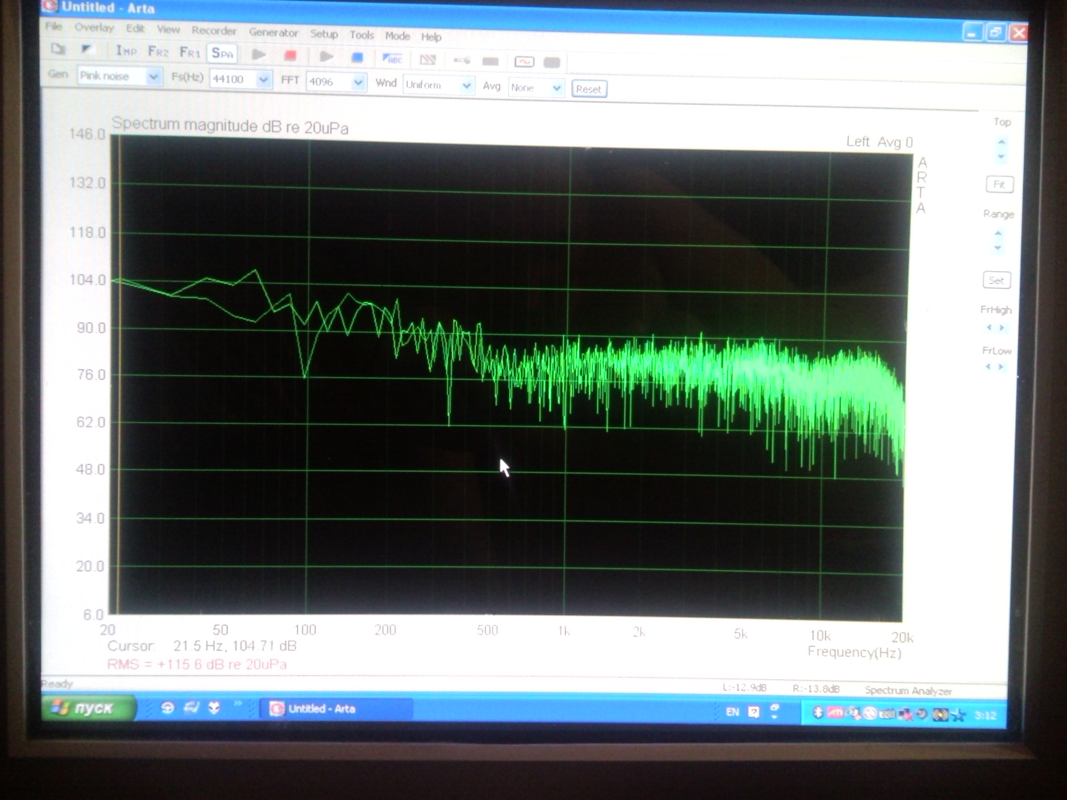Open the Overlay menu
The width and height of the screenshot is (1067, 800).
click(x=94, y=28)
